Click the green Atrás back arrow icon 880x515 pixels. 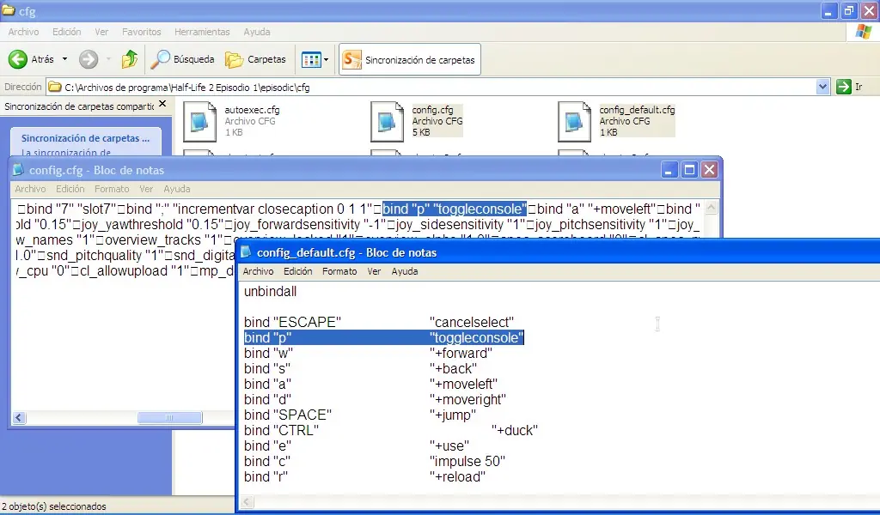point(18,59)
